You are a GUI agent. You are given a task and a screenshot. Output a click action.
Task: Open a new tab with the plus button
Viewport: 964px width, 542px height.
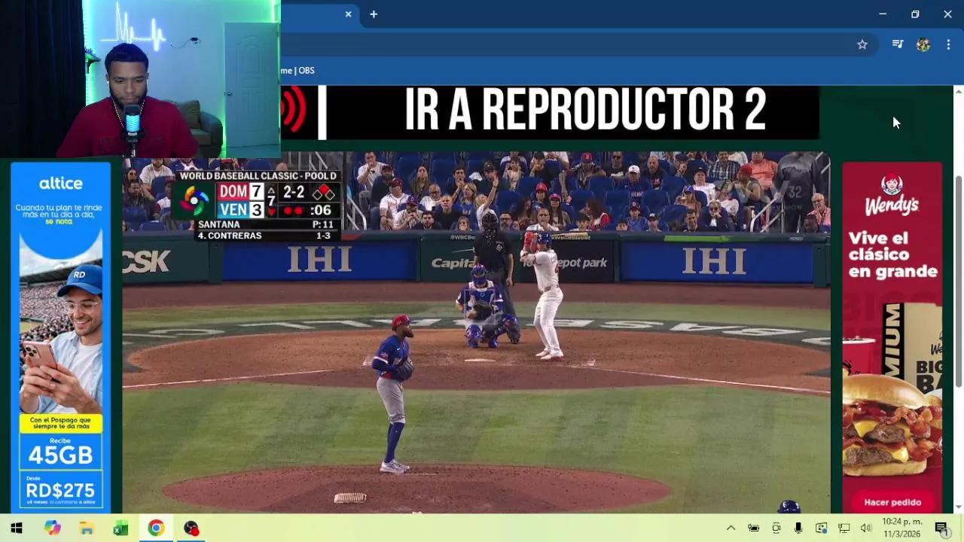point(374,14)
